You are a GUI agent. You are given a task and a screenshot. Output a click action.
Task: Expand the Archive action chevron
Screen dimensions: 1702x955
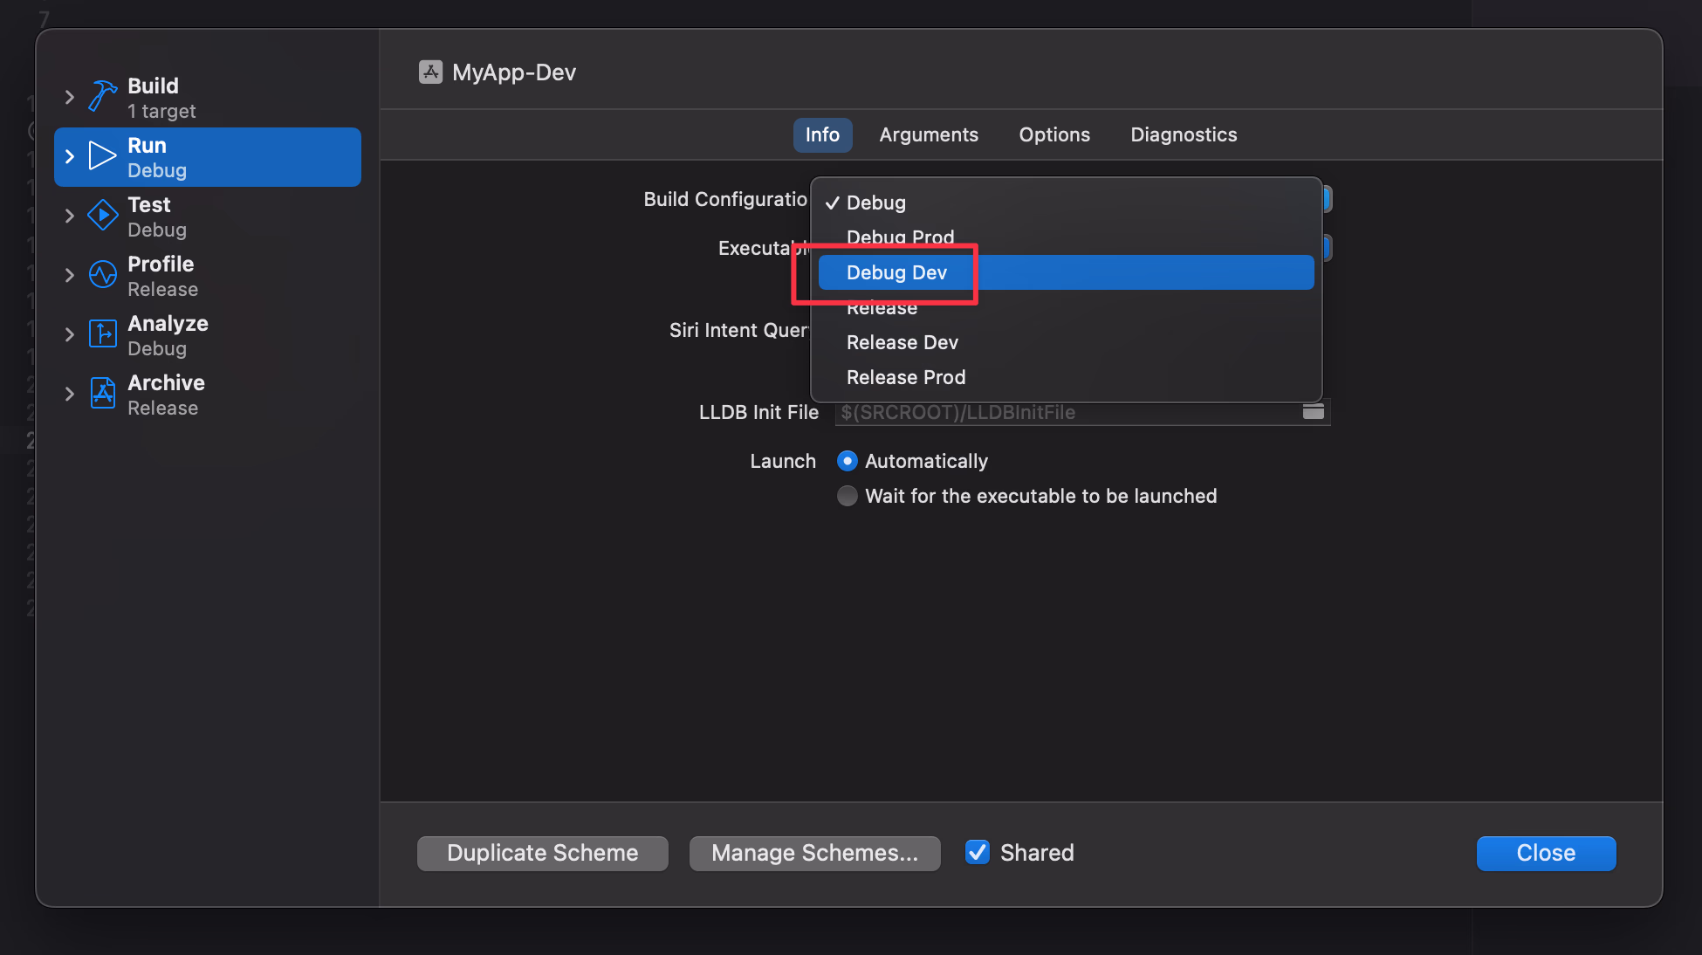(x=70, y=394)
